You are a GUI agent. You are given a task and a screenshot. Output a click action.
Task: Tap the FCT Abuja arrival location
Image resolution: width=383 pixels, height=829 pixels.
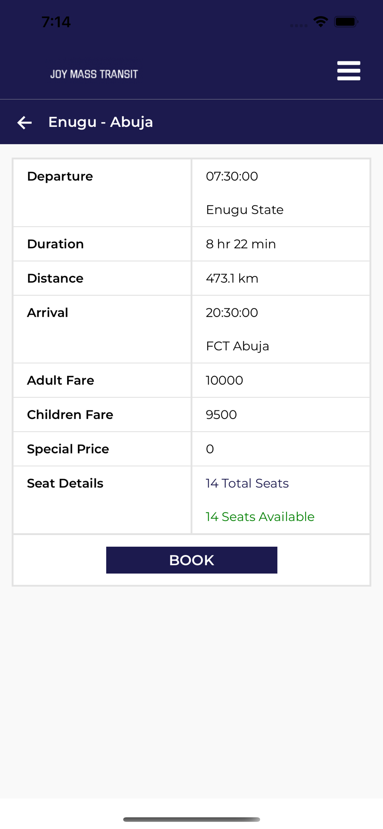click(x=237, y=346)
